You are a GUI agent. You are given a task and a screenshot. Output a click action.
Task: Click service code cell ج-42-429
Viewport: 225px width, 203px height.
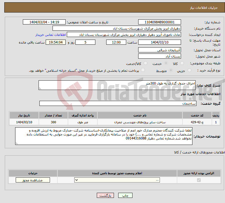pyautogui.click(x=197, y=122)
